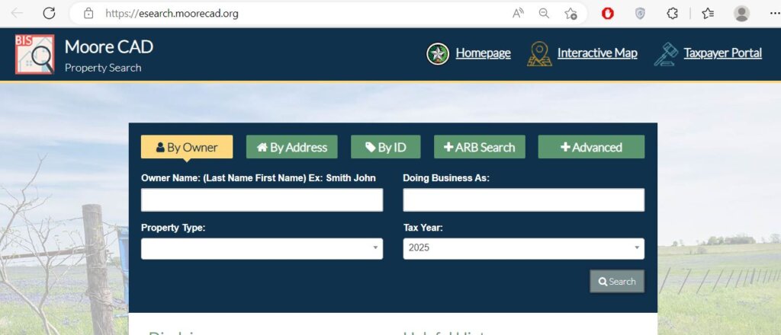
Task: Click the browser address bar URL
Action: 172,14
